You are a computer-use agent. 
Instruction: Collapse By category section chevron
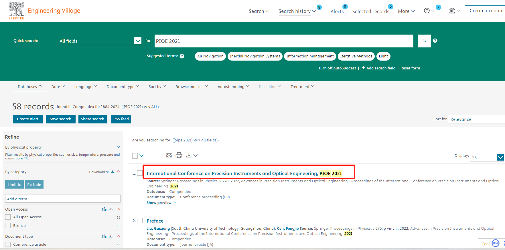(x=118, y=171)
